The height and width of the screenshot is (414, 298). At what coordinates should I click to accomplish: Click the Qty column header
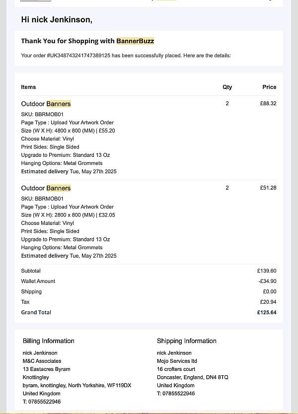[227, 87]
